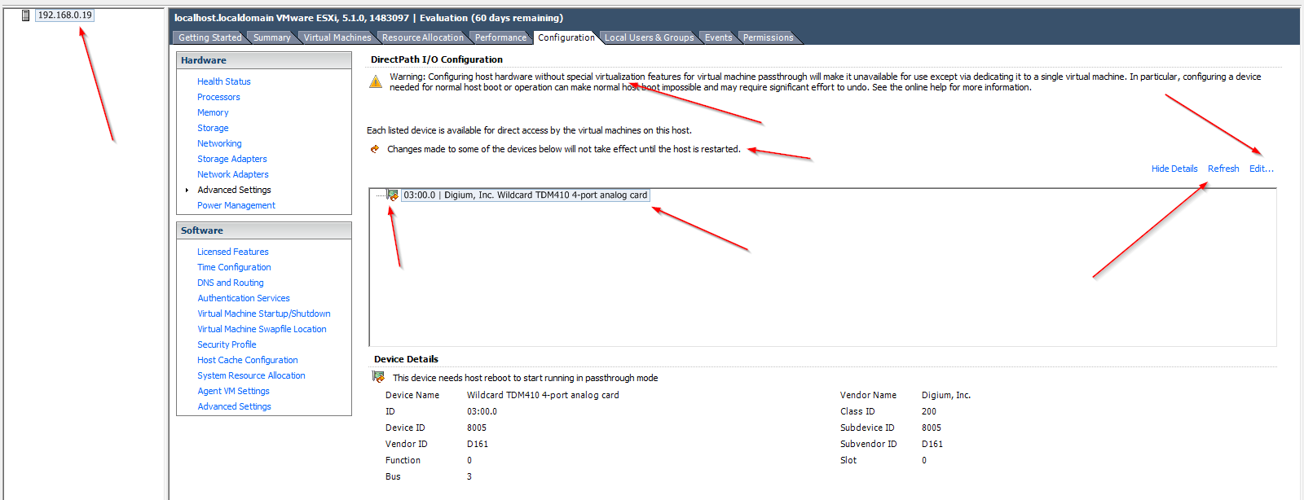Open the Permissions tab
The height and width of the screenshot is (500, 1304).
point(768,37)
